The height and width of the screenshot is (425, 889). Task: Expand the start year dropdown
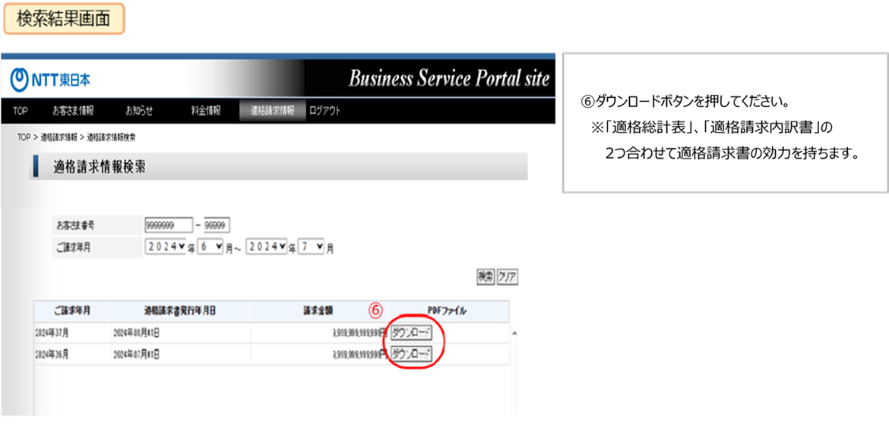click(165, 247)
